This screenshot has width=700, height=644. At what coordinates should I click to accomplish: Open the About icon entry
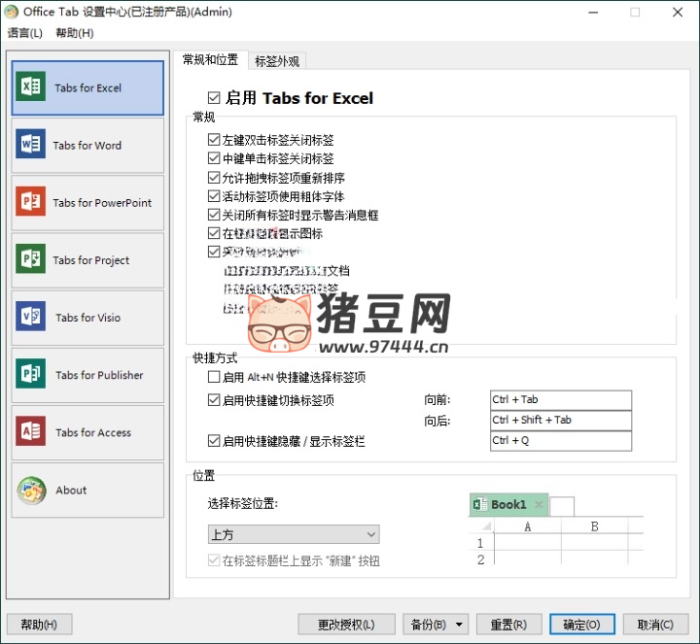tap(31, 491)
